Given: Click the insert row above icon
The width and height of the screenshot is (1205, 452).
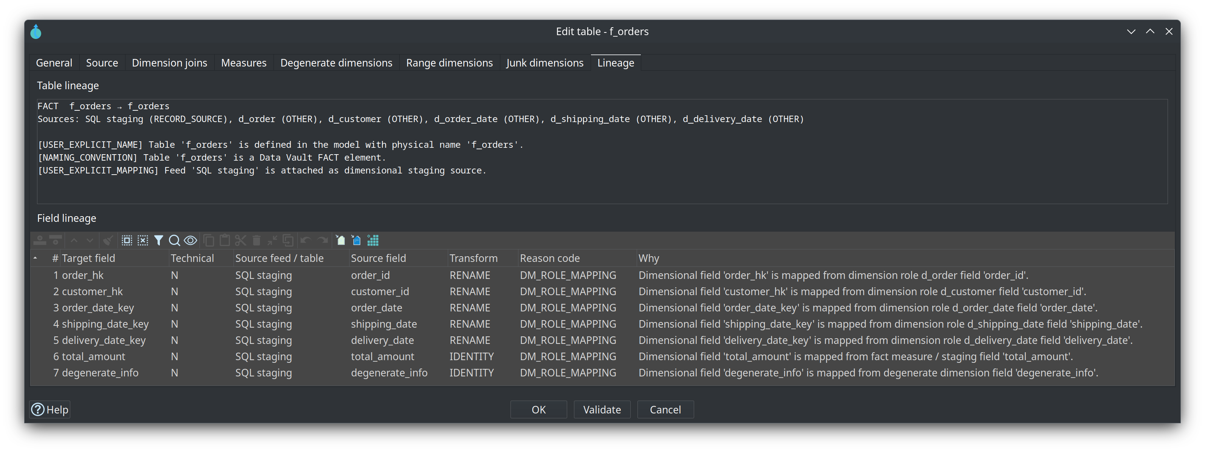Looking at the screenshot, I should coord(40,240).
